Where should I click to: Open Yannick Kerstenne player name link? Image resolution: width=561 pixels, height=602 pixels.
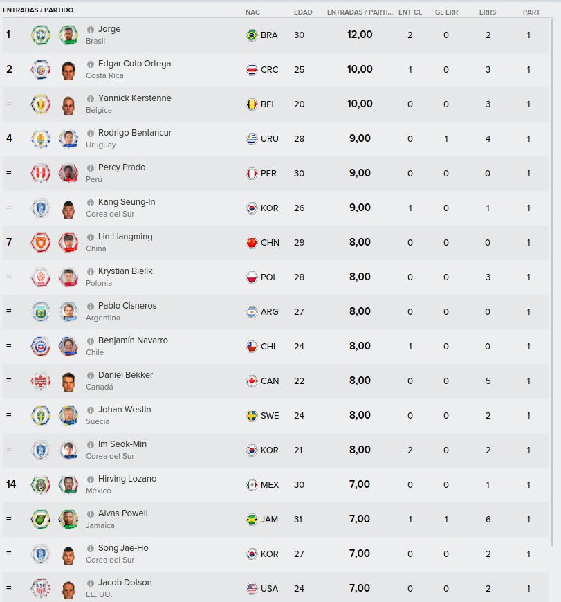pyautogui.click(x=135, y=98)
